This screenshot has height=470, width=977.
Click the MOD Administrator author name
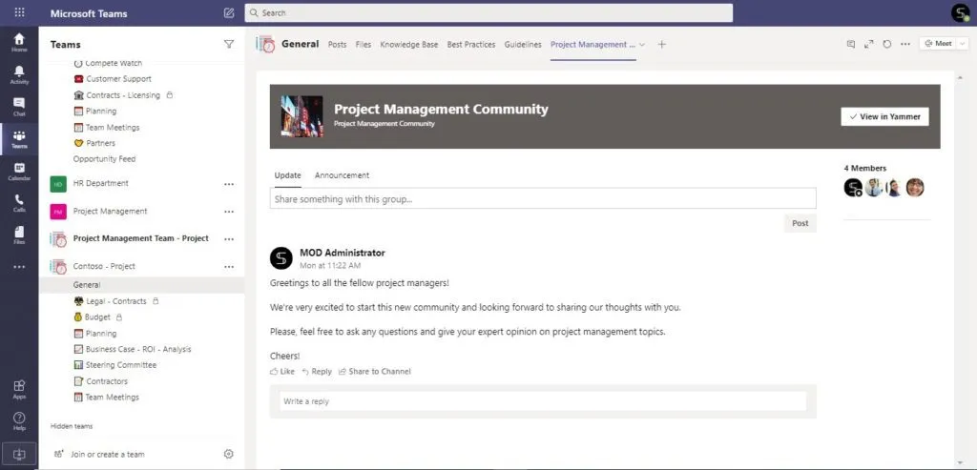pyautogui.click(x=343, y=253)
